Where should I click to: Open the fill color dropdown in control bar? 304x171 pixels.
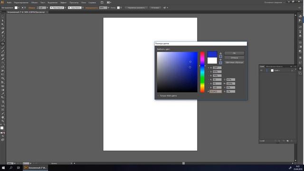point(19,8)
